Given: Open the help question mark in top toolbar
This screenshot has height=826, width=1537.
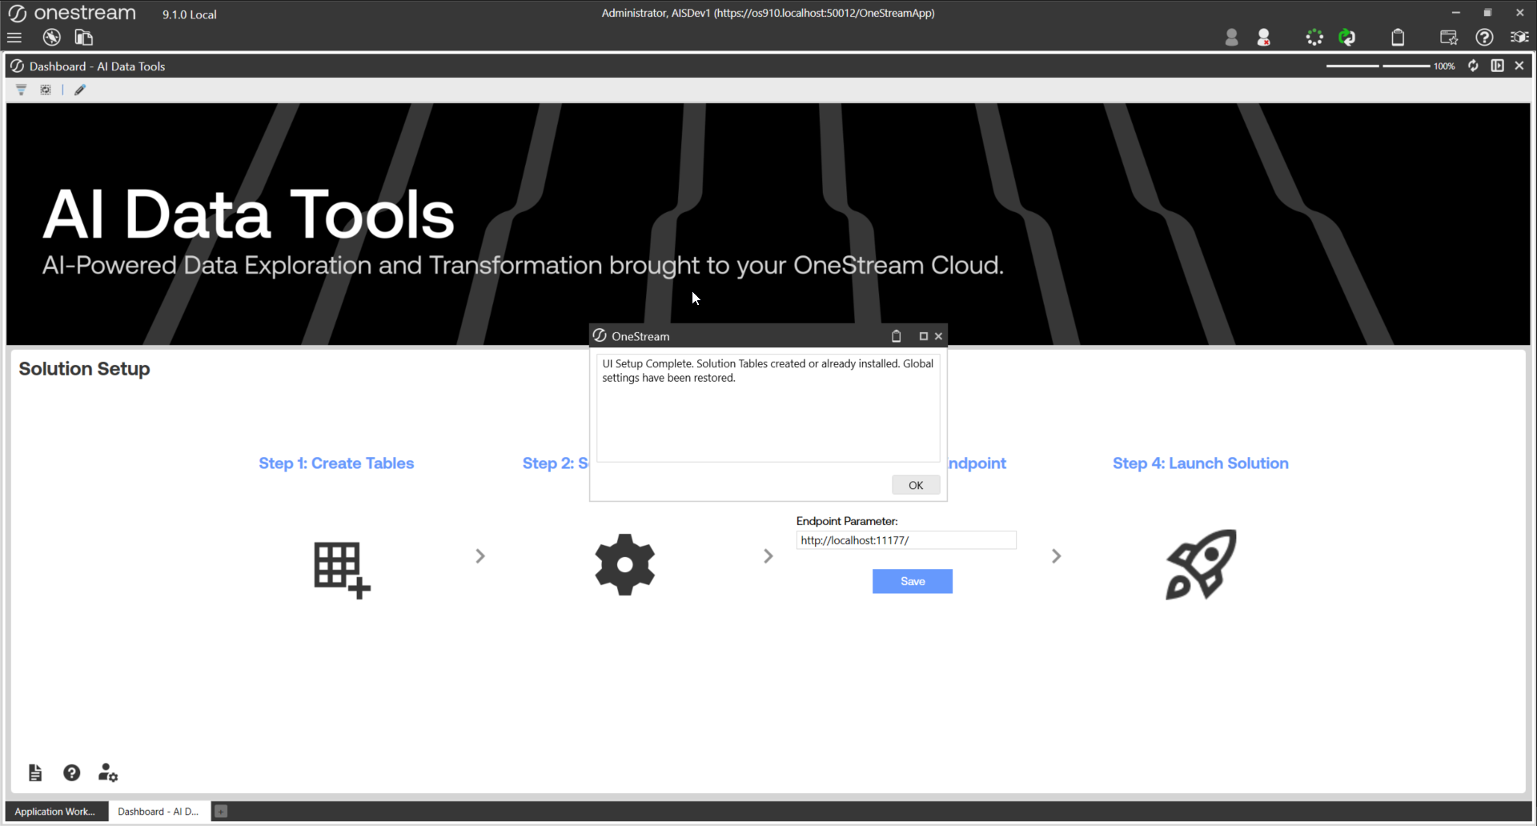Looking at the screenshot, I should pos(1484,38).
